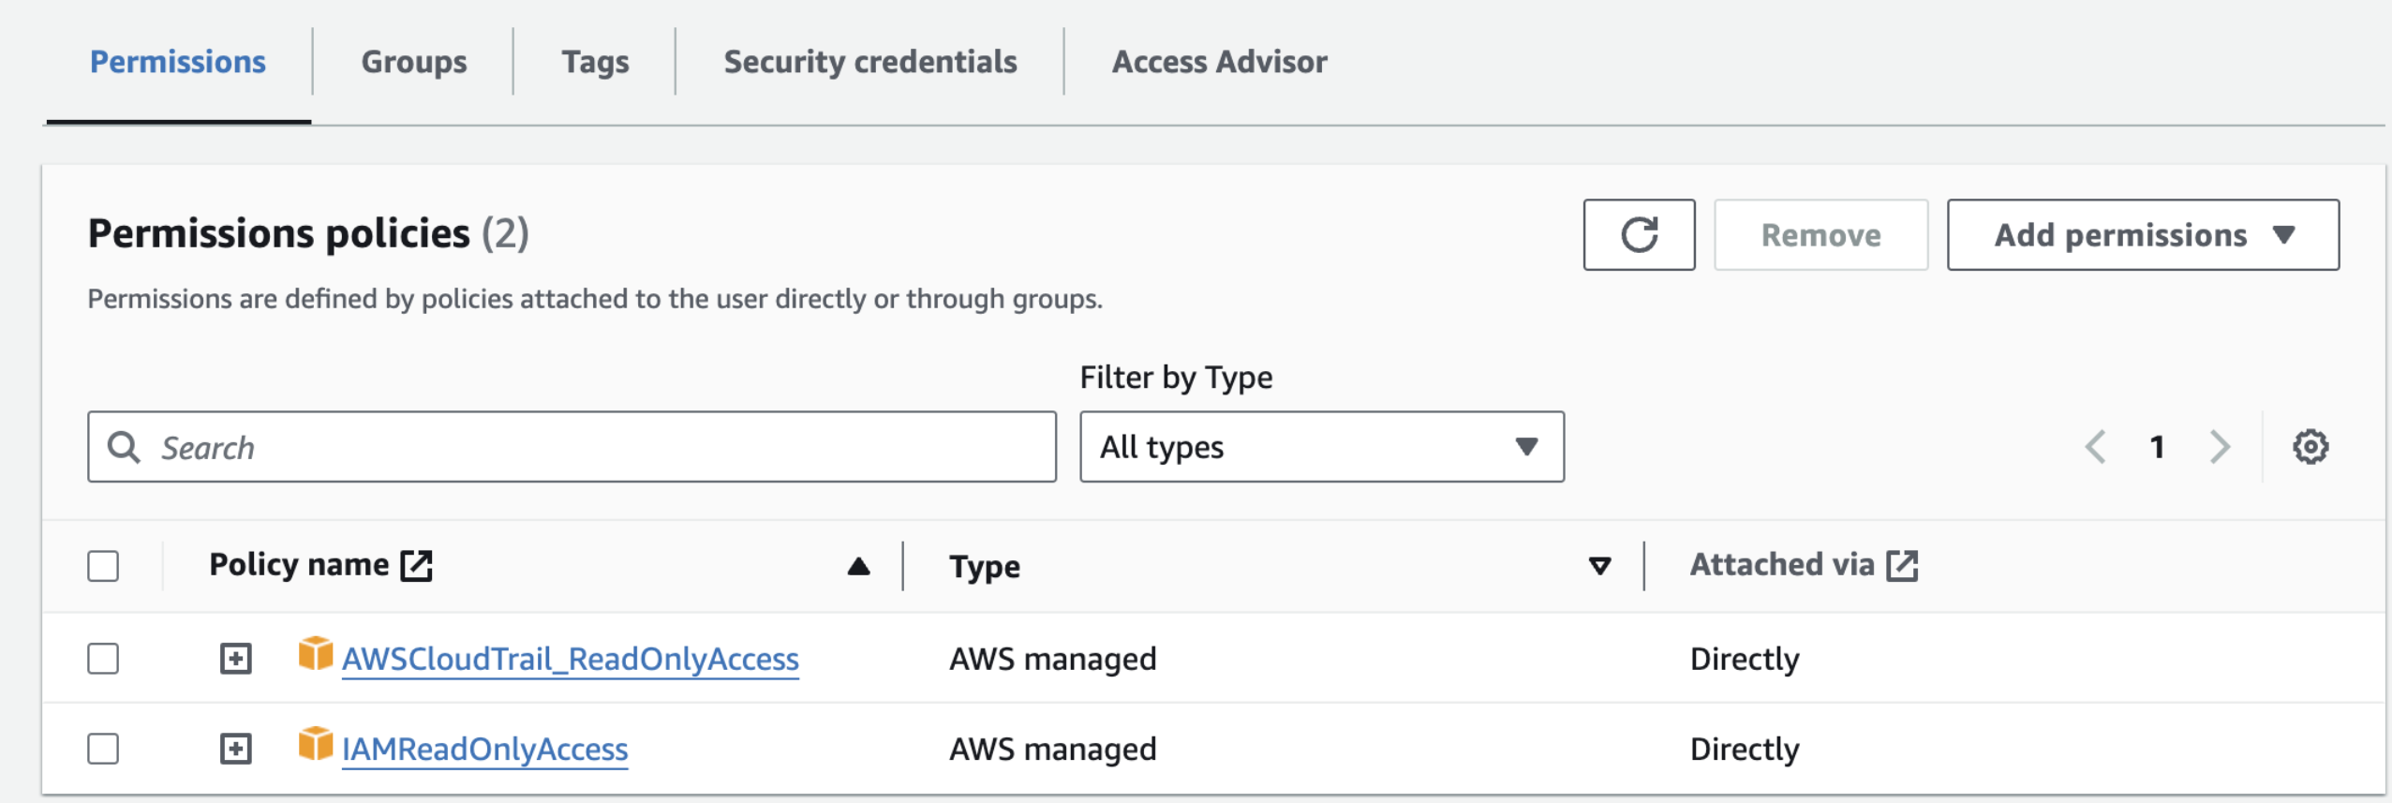Screen dimensions: 2392x803
Task: Open the Add permissions dropdown
Action: pyautogui.click(x=2143, y=234)
